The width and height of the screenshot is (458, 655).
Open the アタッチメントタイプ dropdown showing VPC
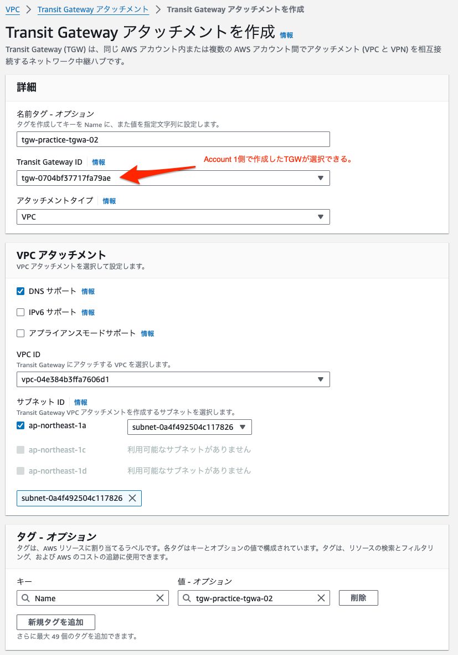click(x=321, y=216)
